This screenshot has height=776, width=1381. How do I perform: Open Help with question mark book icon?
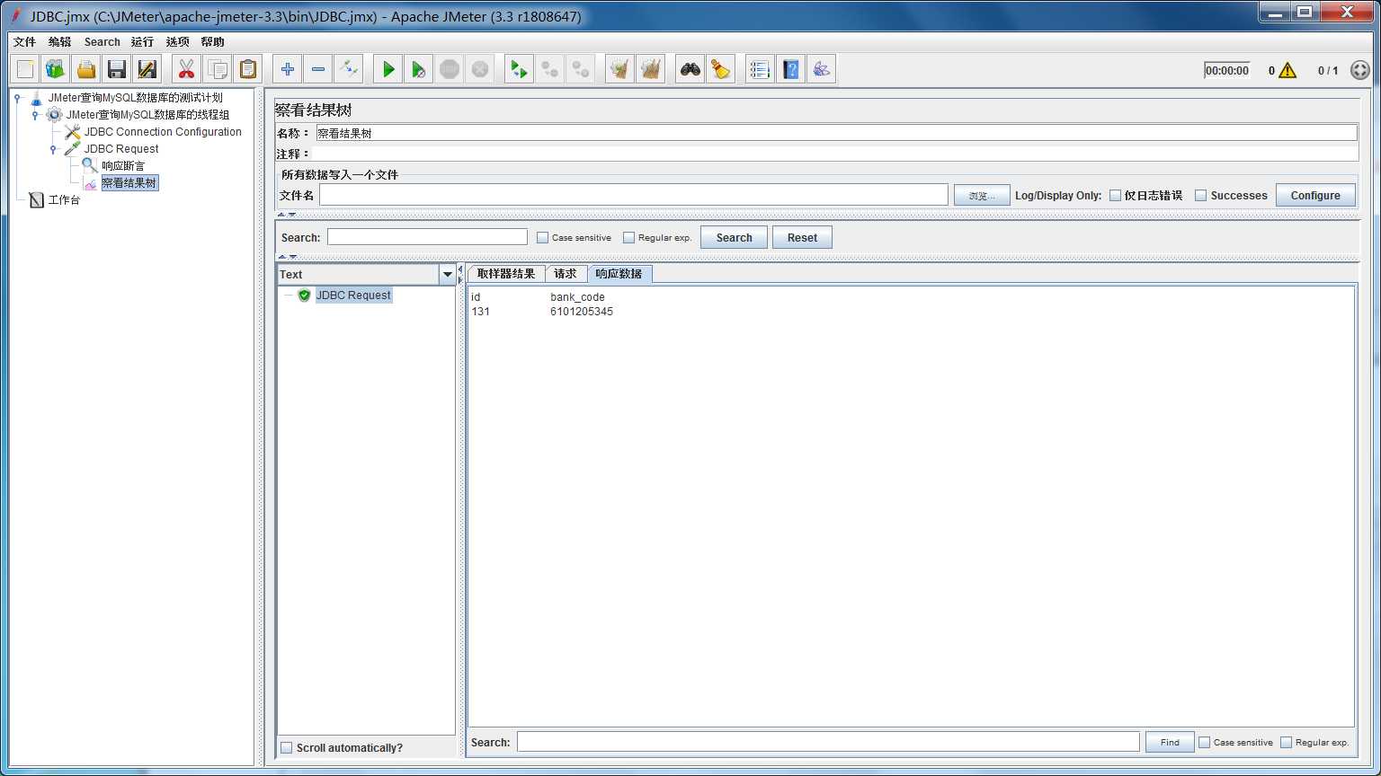(790, 69)
